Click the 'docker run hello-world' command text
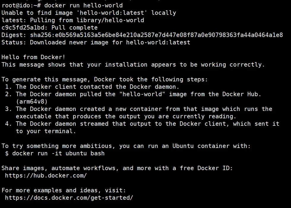 [x=83, y=5]
